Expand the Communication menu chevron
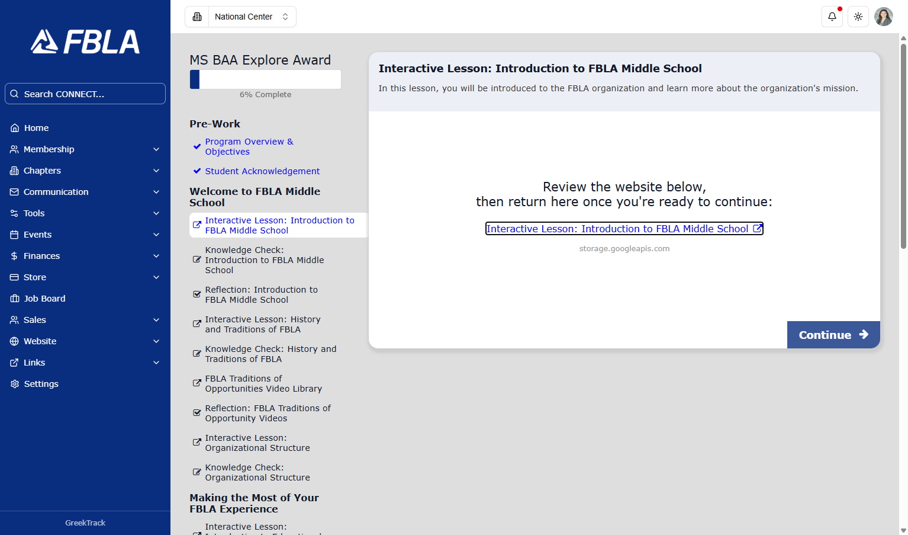The height and width of the screenshot is (535, 908). coord(156,192)
